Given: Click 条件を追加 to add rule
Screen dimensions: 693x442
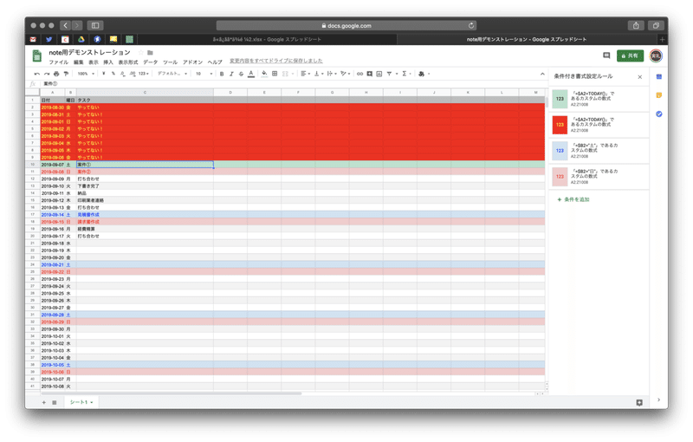Looking at the screenshot, I should tap(573, 200).
